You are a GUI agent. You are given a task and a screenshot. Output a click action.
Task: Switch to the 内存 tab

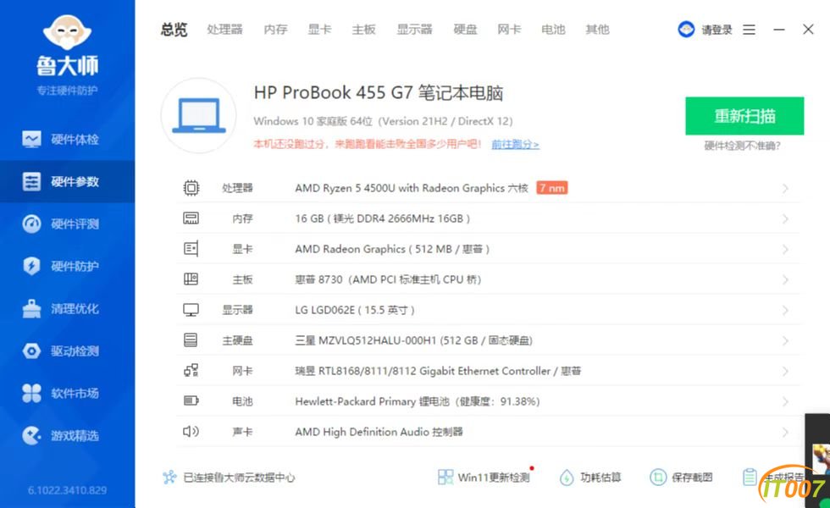[x=275, y=30]
